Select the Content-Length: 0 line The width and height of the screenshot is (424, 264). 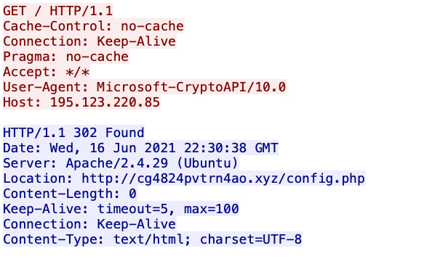[70, 194]
